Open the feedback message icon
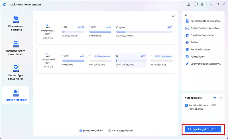The image size is (228, 139). coord(196,4)
